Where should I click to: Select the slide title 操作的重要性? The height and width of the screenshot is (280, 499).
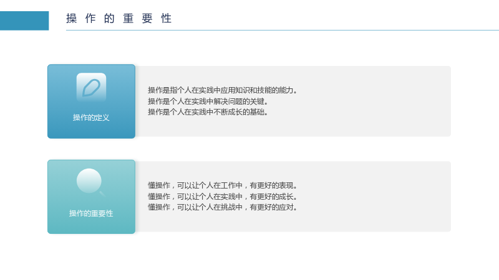119,19
